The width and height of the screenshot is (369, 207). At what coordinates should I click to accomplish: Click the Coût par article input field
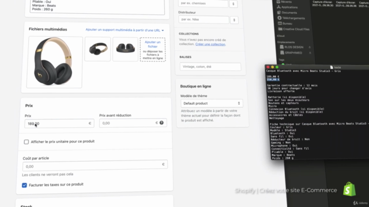95,166
